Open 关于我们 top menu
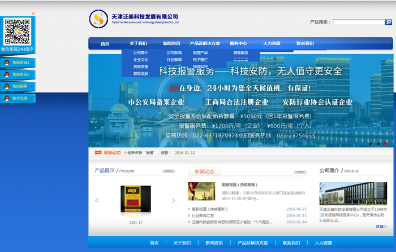Screen dimensions: 396x252 click(x=138, y=43)
